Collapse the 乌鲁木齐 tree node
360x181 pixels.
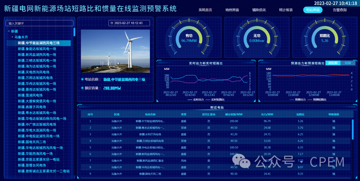coord(12,37)
